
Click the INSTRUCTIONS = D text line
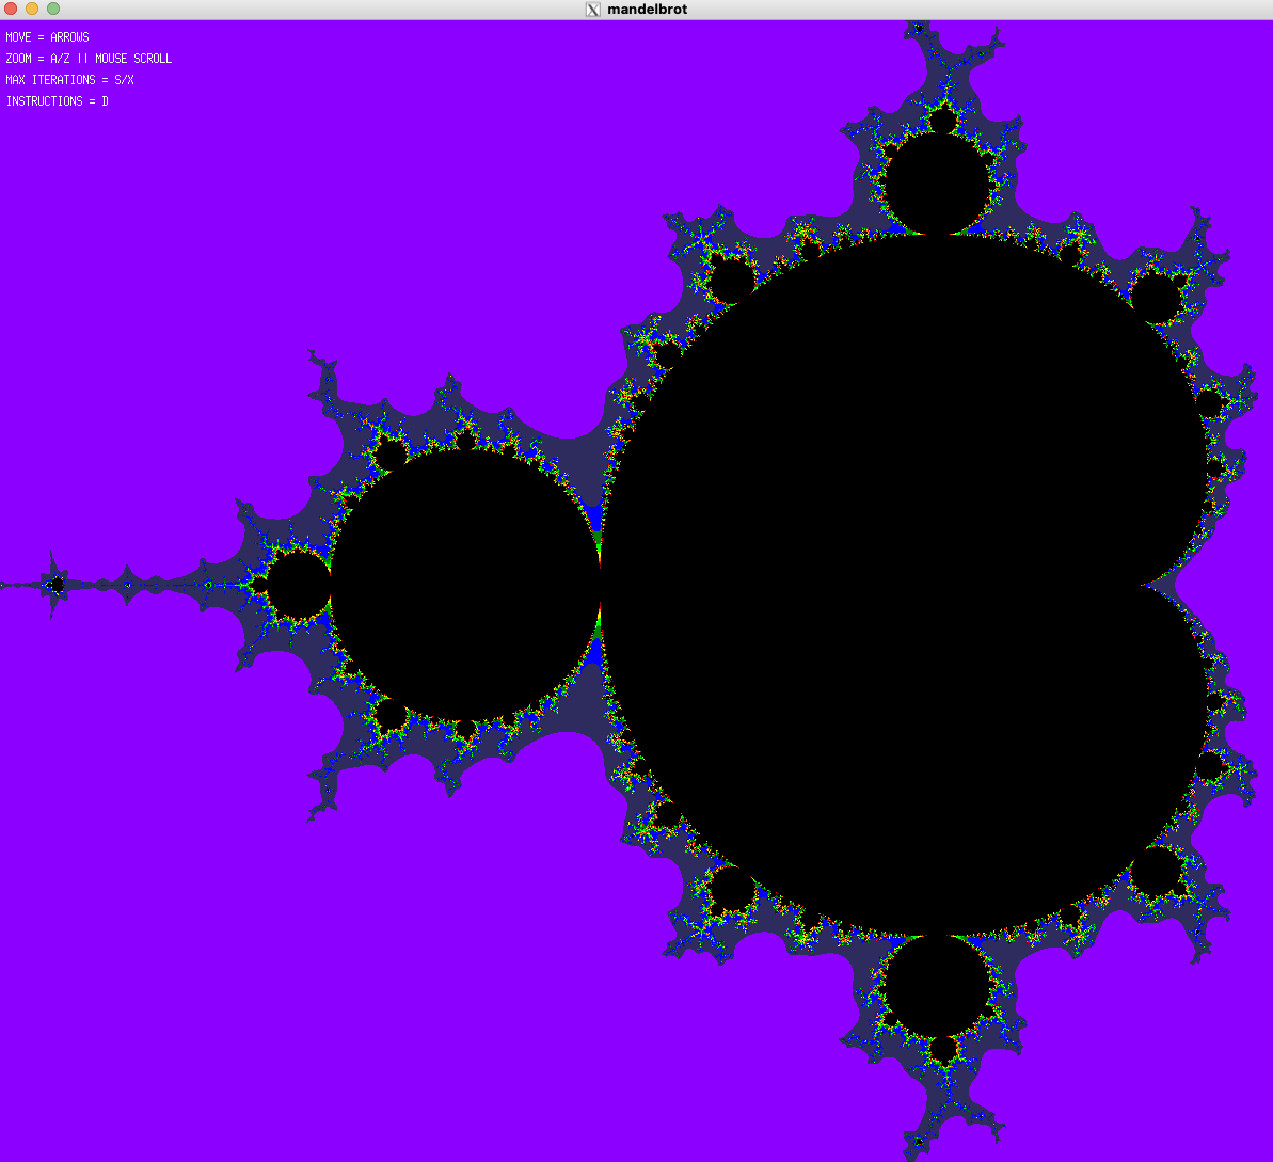[x=57, y=102]
